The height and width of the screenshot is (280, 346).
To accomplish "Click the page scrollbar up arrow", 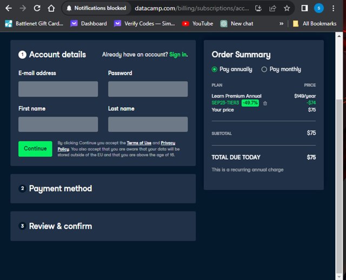I will pos(339,36).
